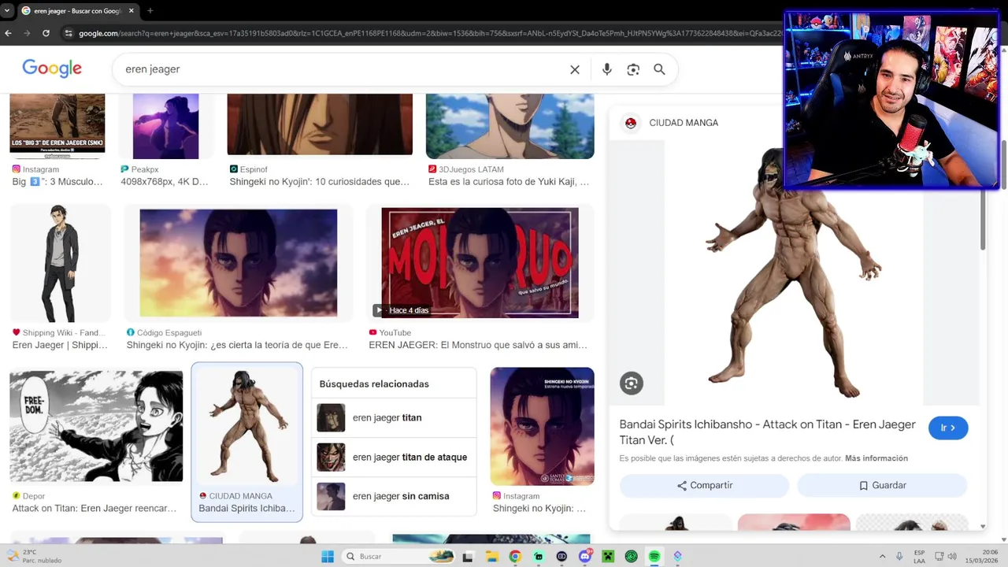The image size is (1008, 567).
Task: Open CIUDAD MANGA source in preview header
Action: coord(684,123)
